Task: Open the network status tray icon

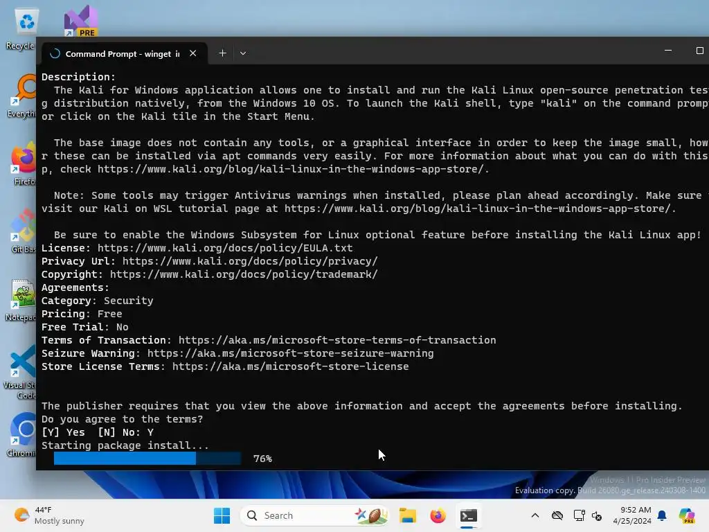Action: click(x=579, y=515)
